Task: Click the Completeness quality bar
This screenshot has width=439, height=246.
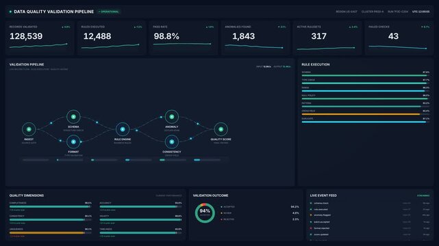Action: 51,206
